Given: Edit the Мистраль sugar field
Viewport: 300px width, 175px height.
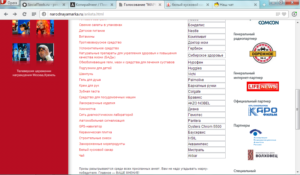Looking at the screenshot, I should (x=207, y=150).
